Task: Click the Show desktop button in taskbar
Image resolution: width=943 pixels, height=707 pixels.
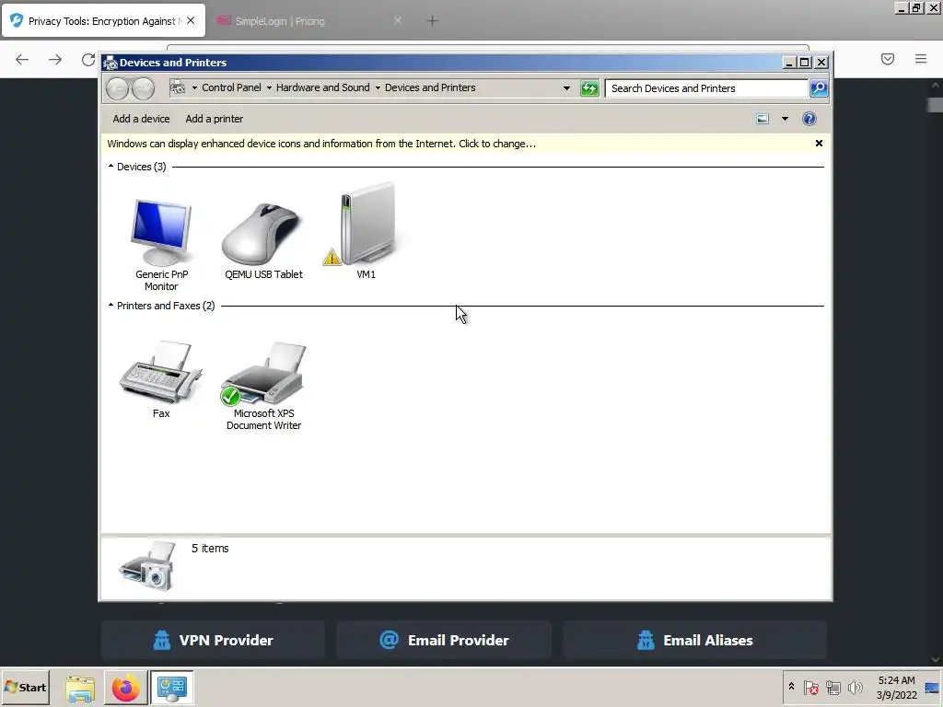Action: (933, 687)
